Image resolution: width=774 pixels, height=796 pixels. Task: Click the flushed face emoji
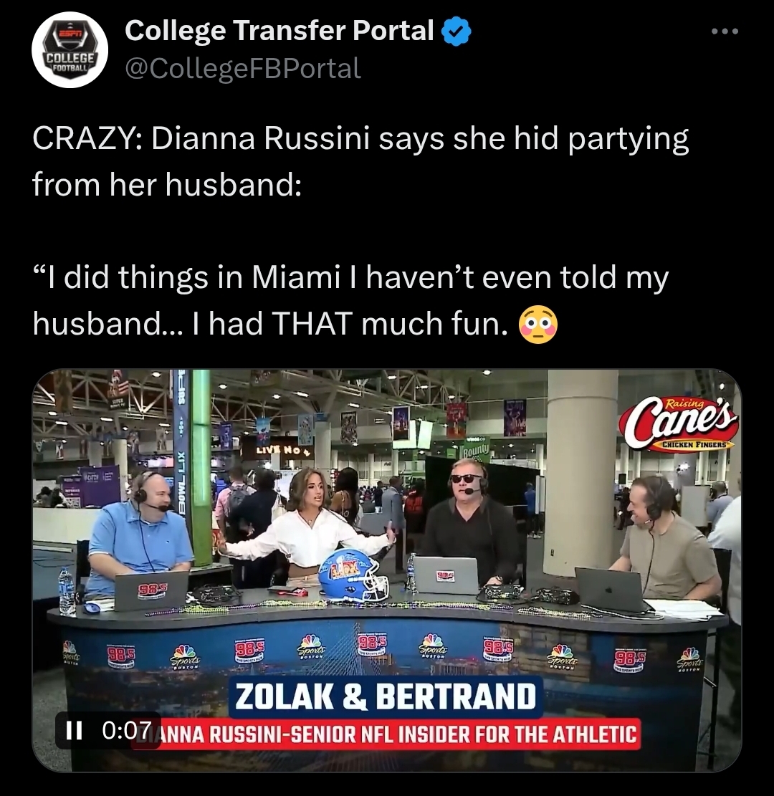point(537,325)
